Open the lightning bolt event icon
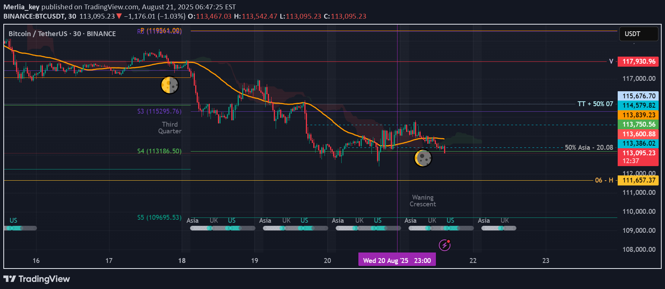This screenshot has height=289, width=665. 444,245
